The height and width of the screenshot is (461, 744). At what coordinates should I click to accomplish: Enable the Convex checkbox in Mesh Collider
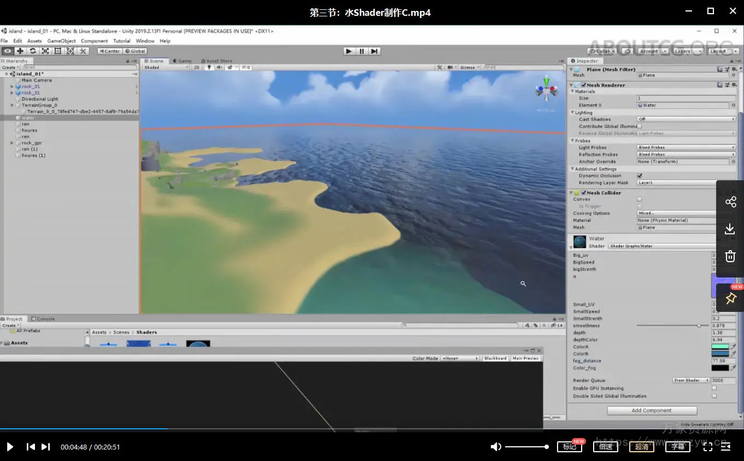click(640, 199)
